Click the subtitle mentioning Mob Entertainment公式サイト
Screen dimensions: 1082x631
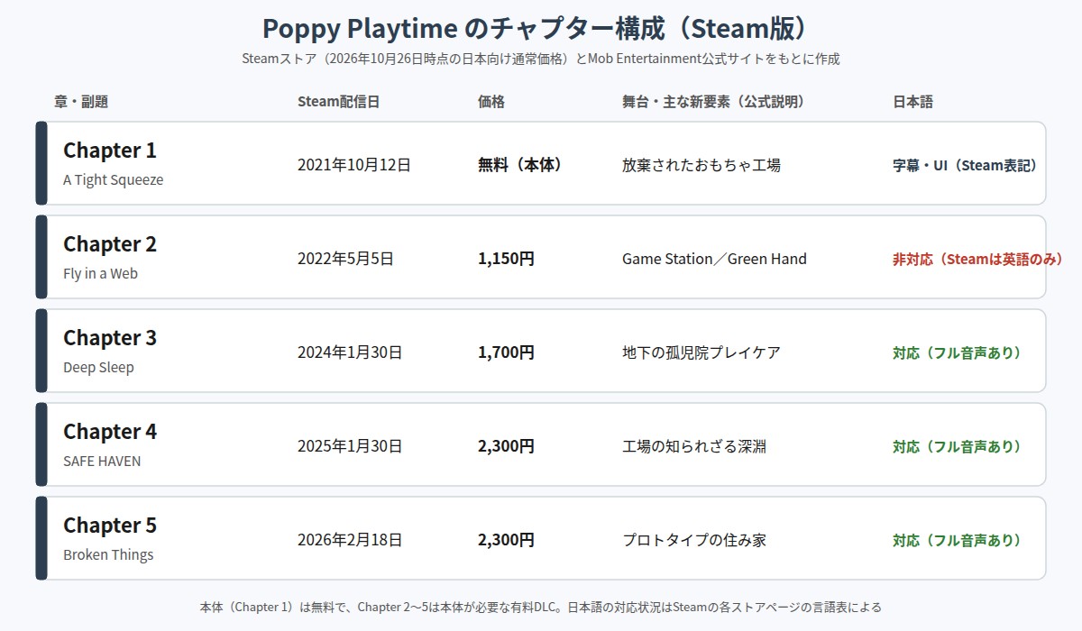coord(541,59)
